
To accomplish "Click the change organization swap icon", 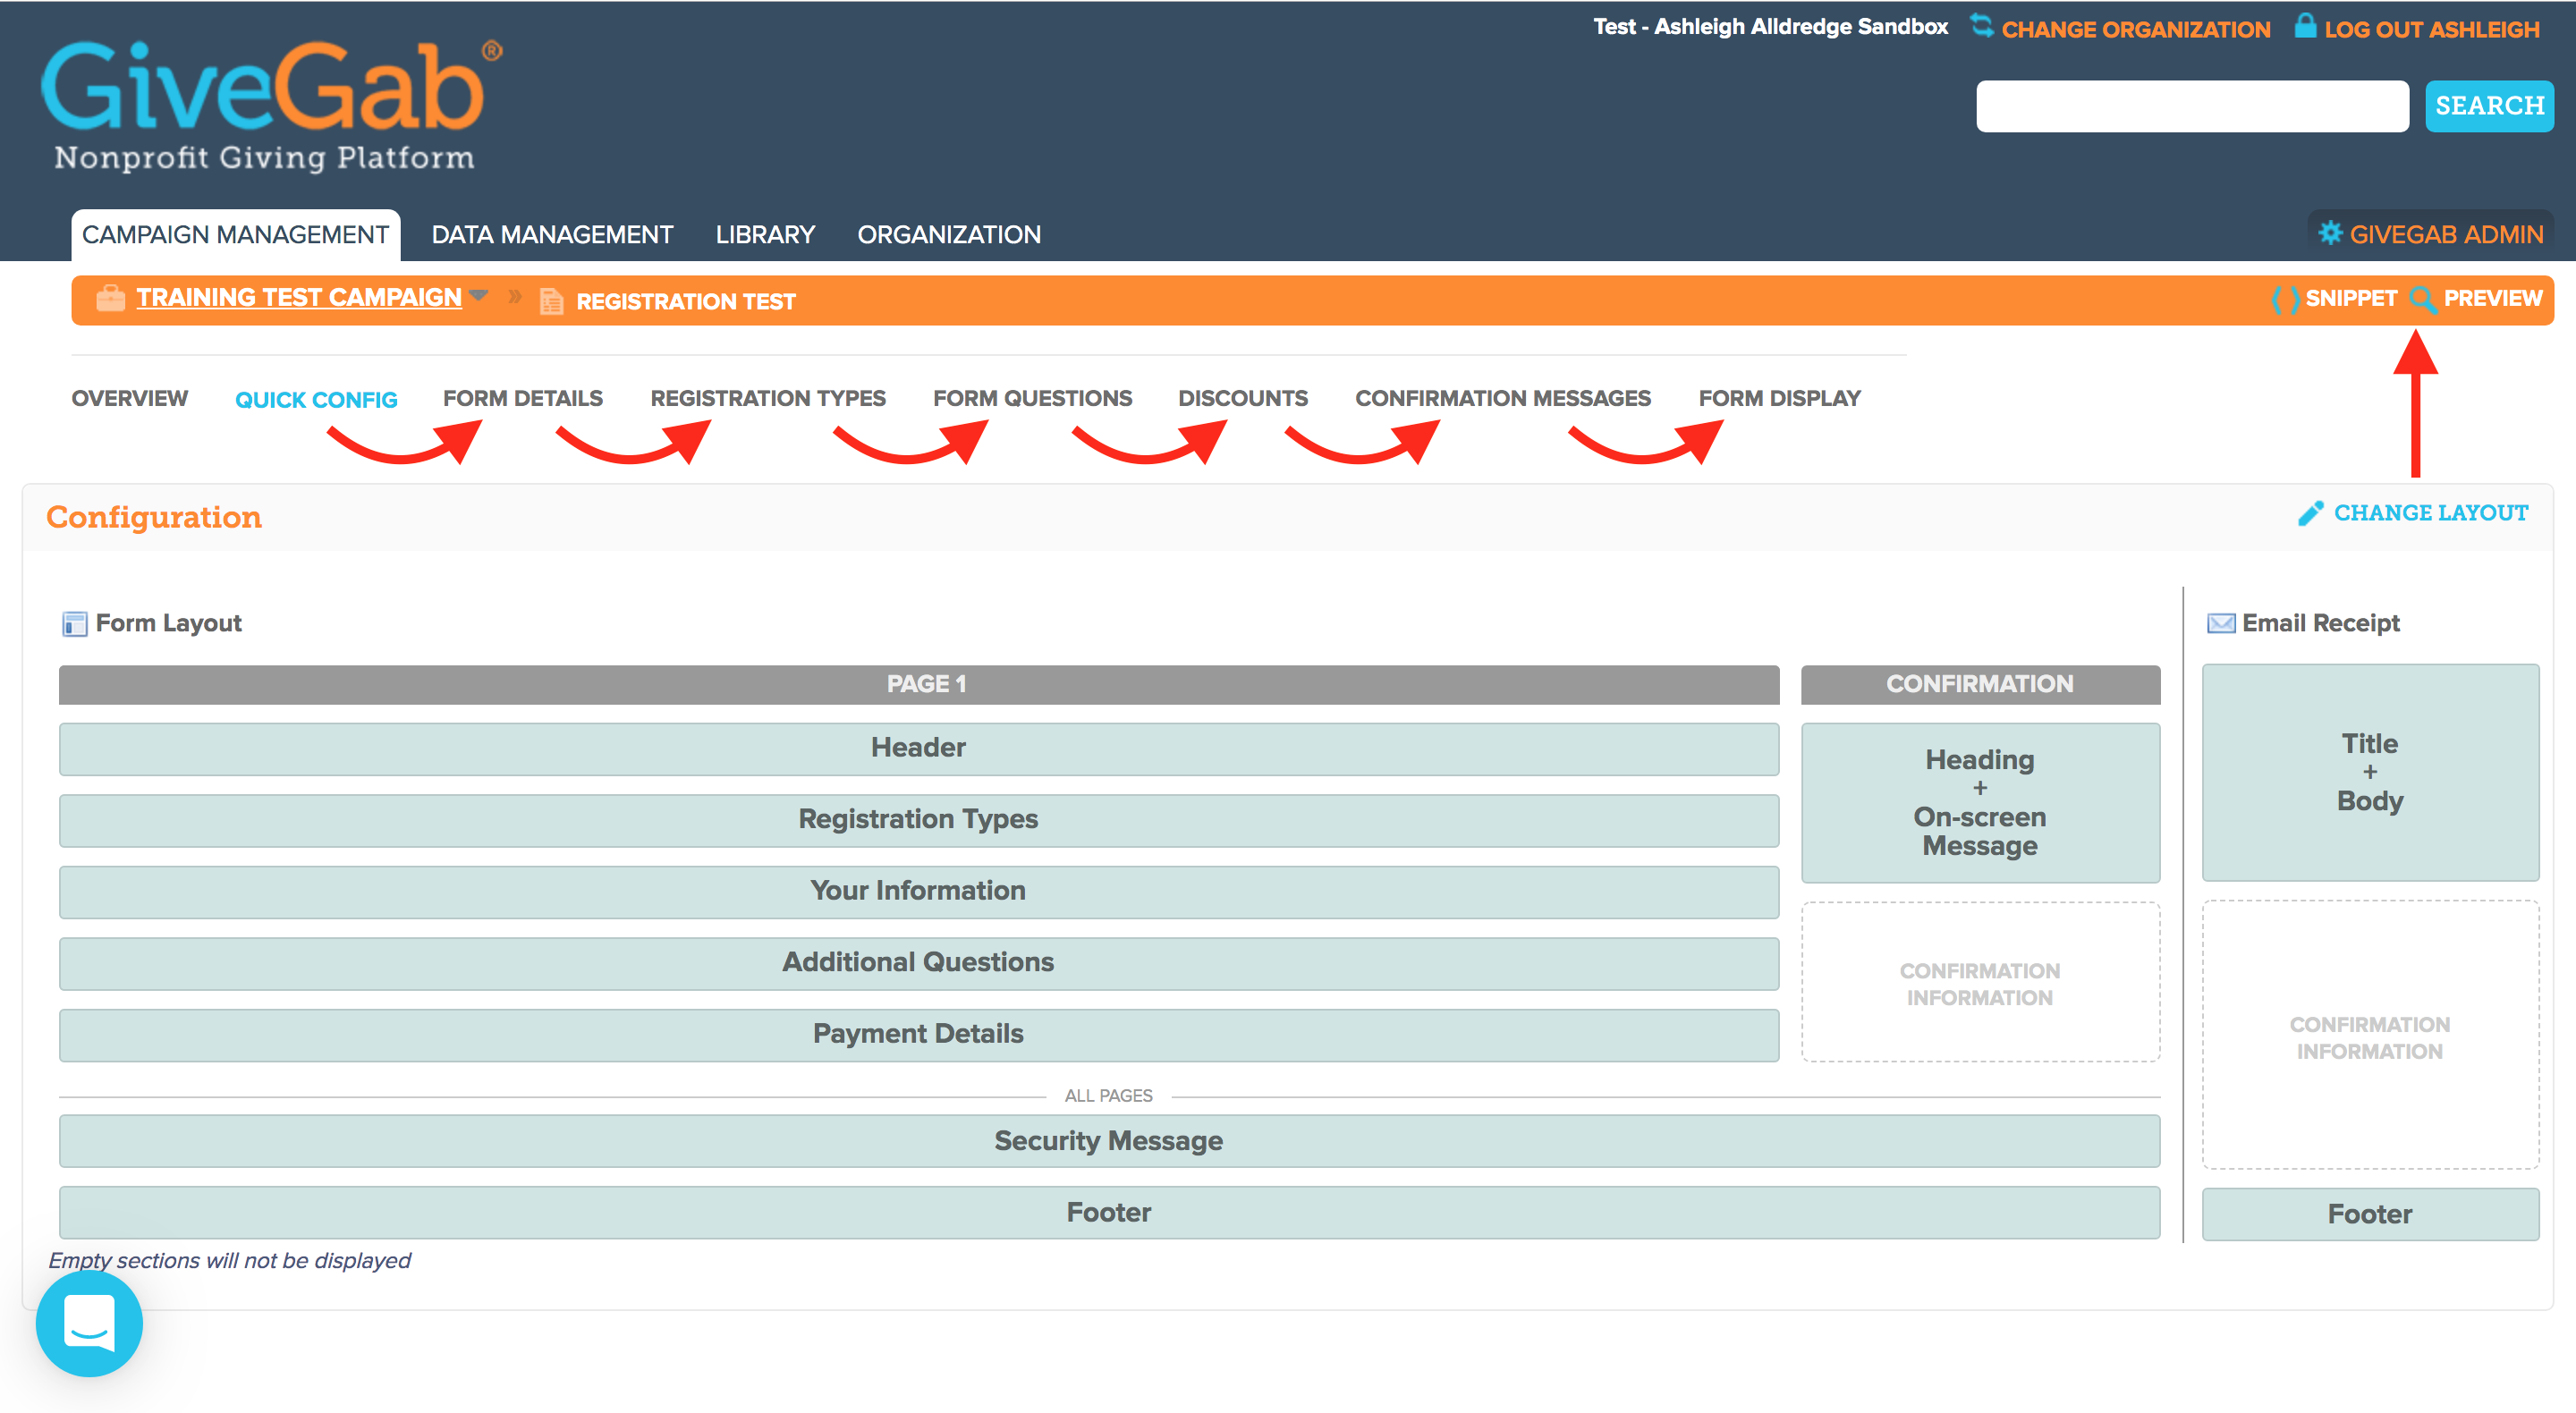I will (x=1980, y=26).
